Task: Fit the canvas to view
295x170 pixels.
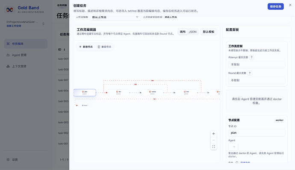Action: (213, 147)
